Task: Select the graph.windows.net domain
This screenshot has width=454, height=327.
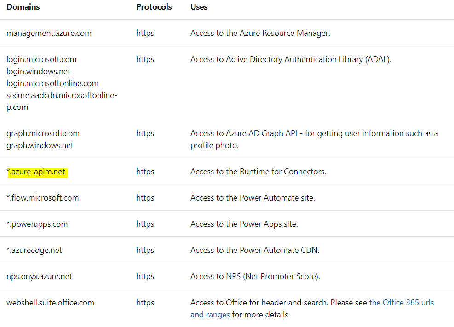Action: (40, 145)
